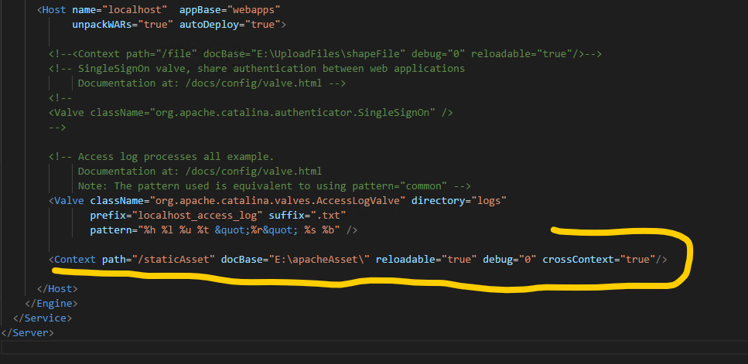Click the crossContext="true" attribute
The height and width of the screenshot is (364, 748).
coord(599,259)
